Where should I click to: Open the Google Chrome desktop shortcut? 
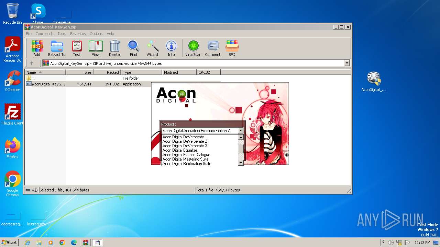tap(12, 184)
